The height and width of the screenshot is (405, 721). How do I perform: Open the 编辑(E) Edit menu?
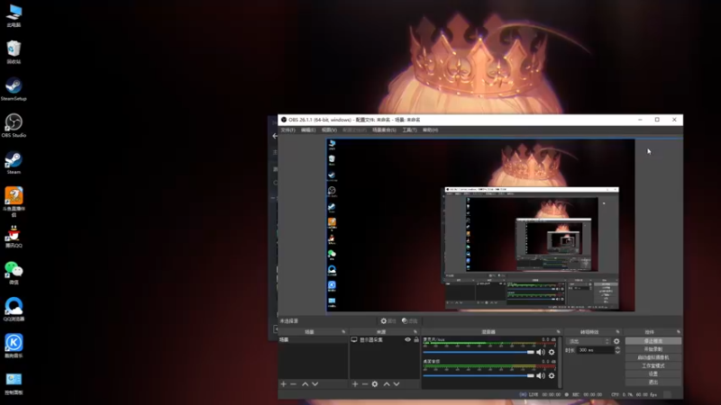coord(308,130)
